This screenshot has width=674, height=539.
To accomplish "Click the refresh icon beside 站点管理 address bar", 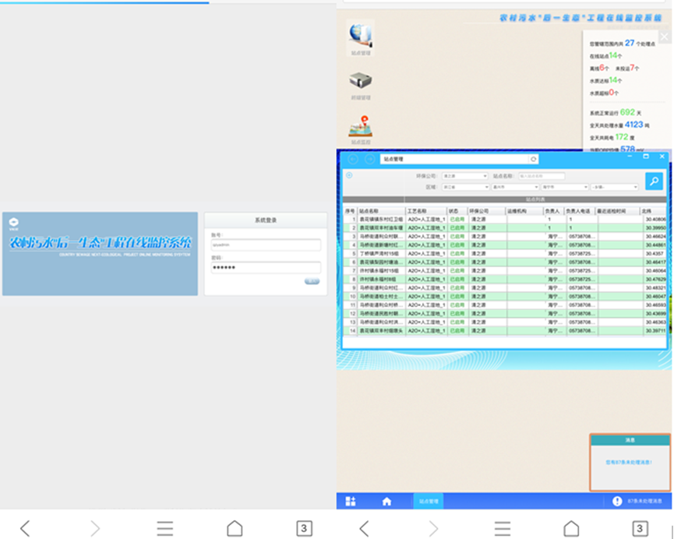I will (x=534, y=159).
